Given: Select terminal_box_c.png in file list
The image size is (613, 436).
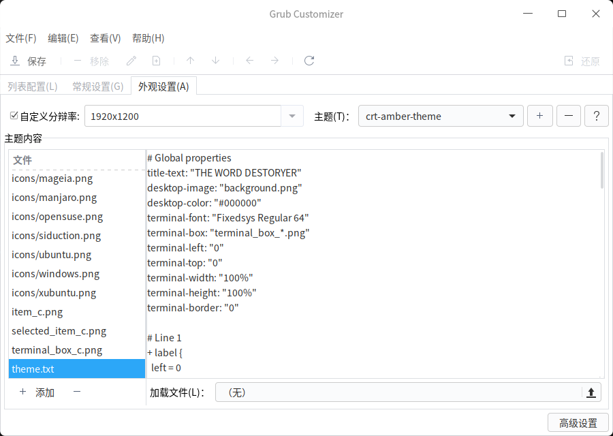Looking at the screenshot, I should [77, 350].
